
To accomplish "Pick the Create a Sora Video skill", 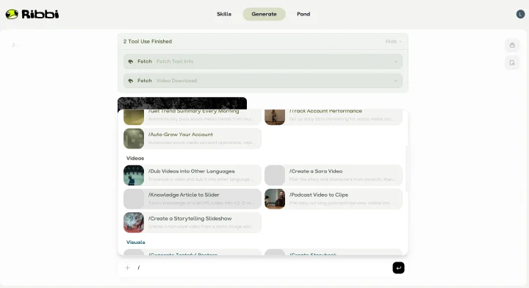I will click(334, 175).
